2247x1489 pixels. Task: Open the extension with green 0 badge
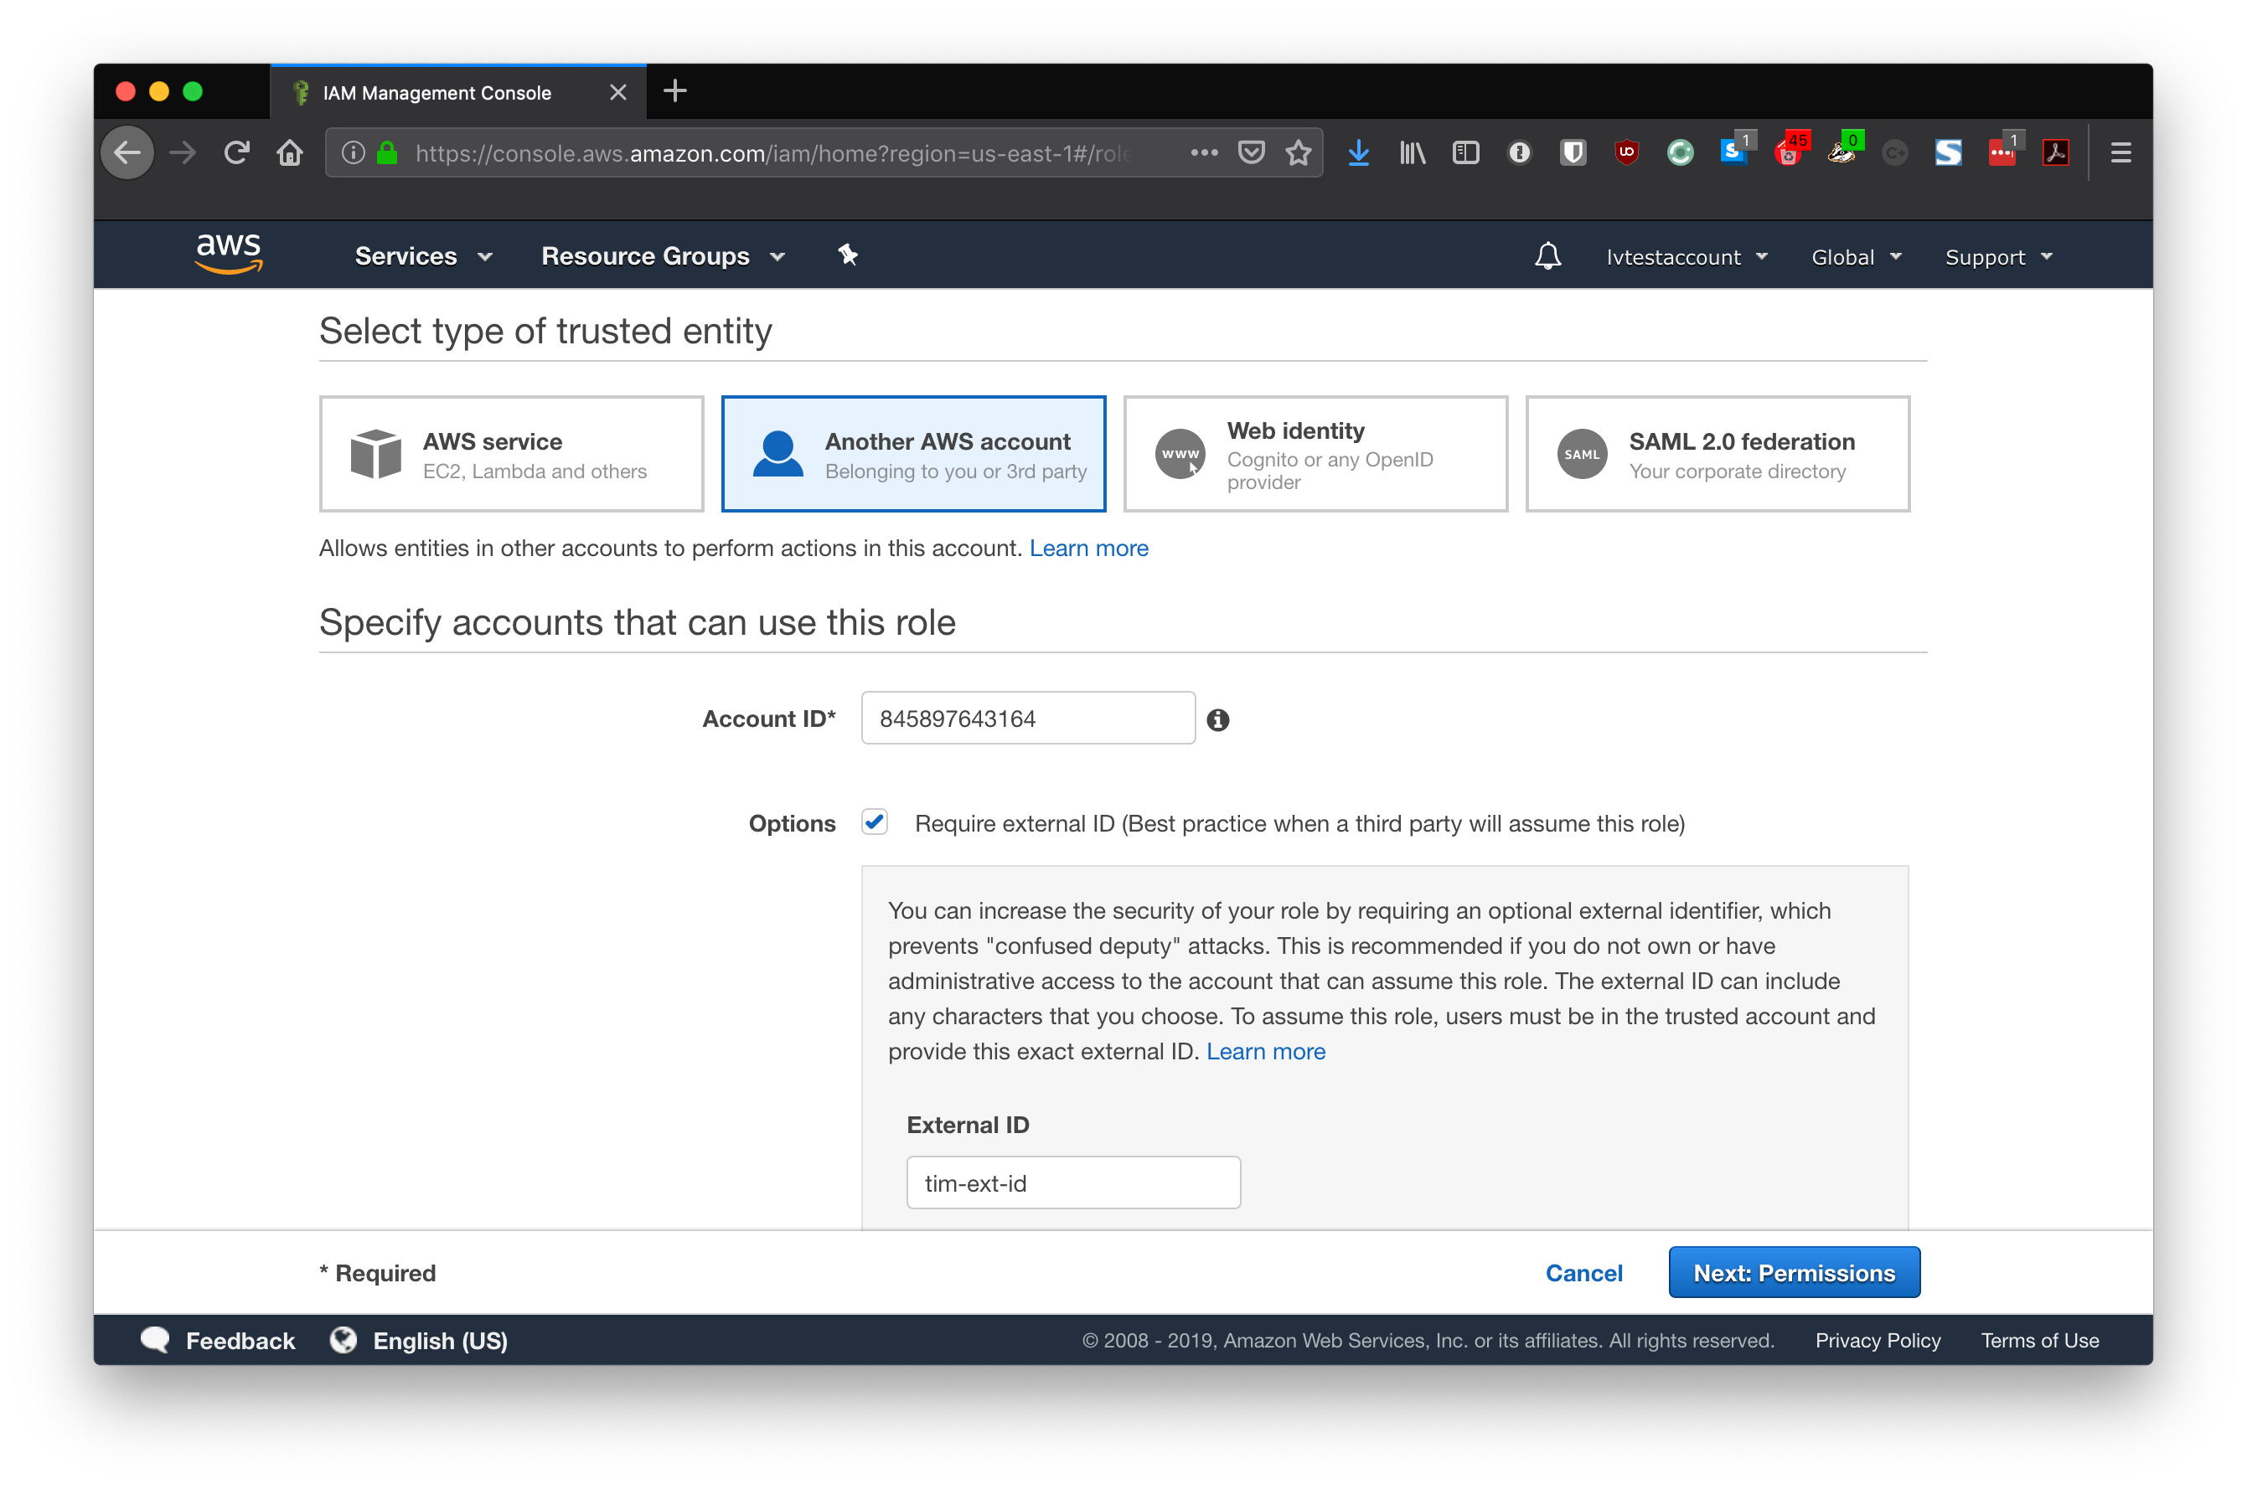[x=1843, y=151]
